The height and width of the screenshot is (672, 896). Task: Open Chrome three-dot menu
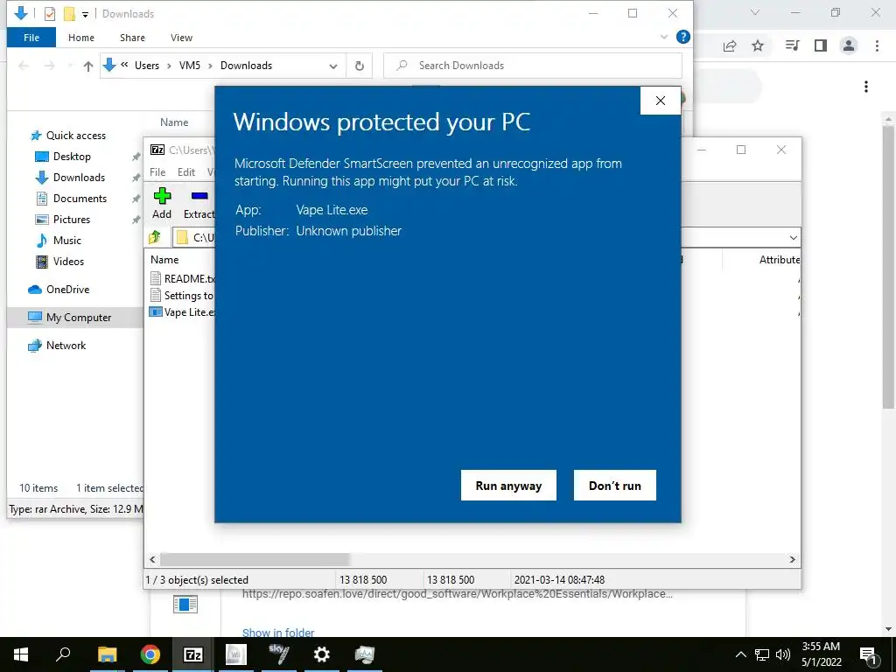(877, 45)
